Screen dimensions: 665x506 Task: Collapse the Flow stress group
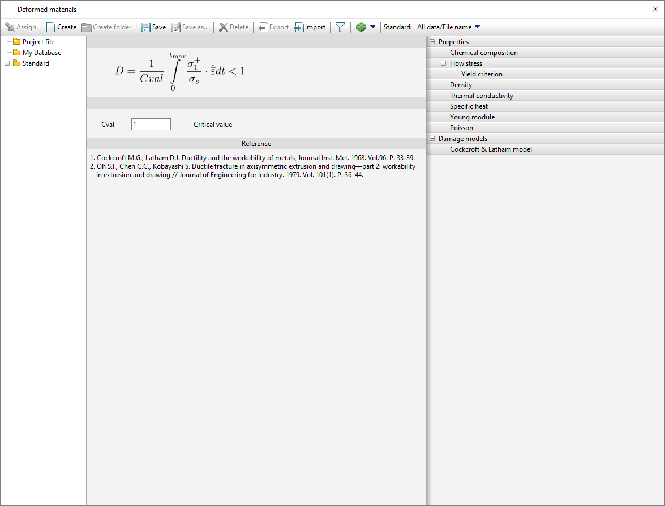444,63
